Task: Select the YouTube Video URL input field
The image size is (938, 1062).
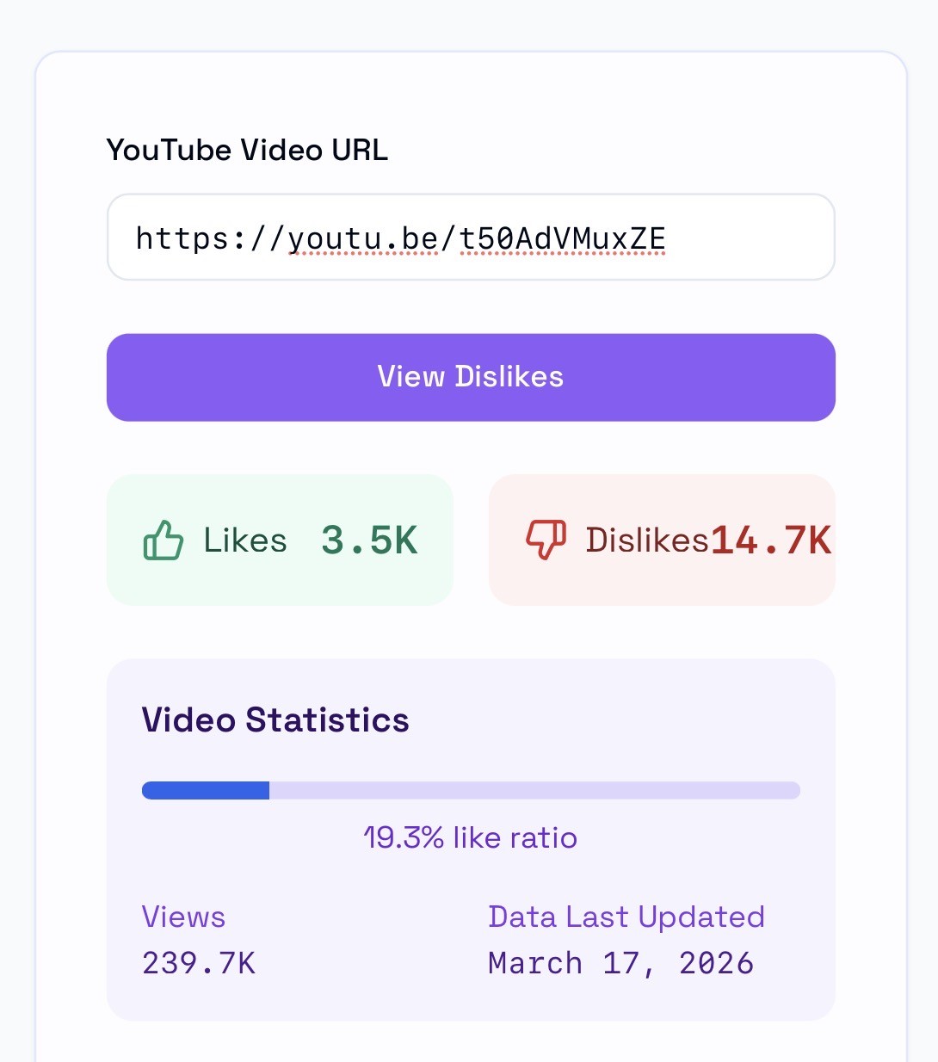Action: tap(471, 238)
